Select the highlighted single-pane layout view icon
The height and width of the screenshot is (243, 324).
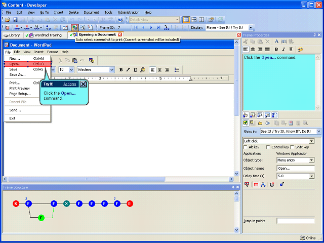pyautogui.click(x=186, y=20)
